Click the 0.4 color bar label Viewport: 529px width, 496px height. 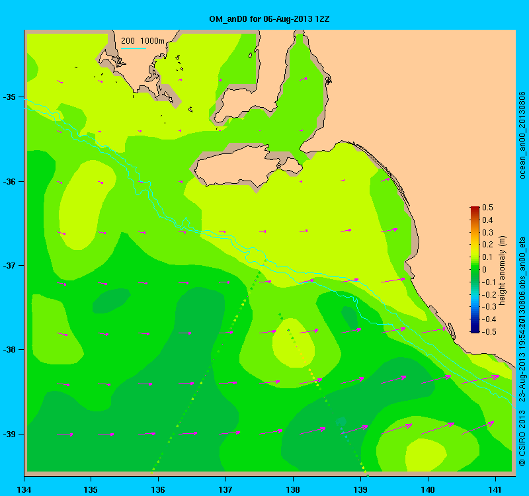pyautogui.click(x=487, y=220)
